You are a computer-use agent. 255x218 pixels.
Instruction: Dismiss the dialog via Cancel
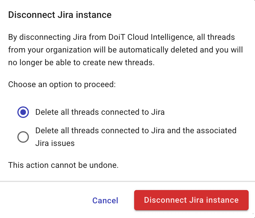(x=105, y=200)
